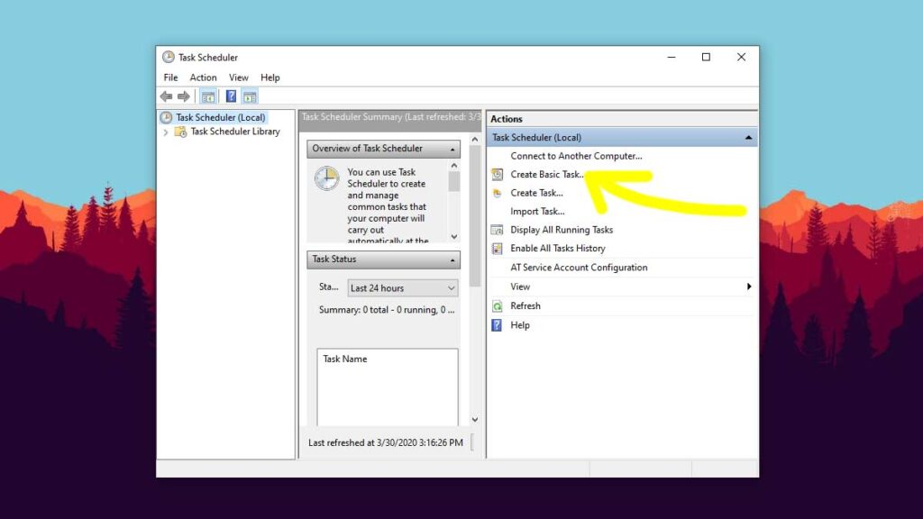
Task: Click the clock image in Overview section
Action: pyautogui.click(x=326, y=179)
